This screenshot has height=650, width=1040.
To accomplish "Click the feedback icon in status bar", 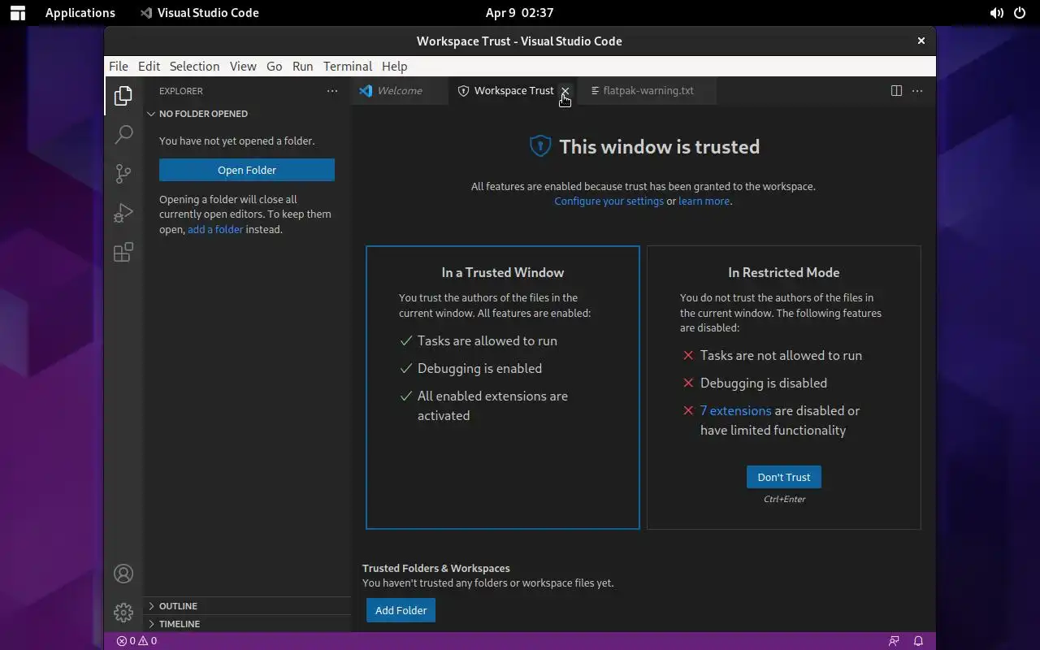I will (894, 641).
